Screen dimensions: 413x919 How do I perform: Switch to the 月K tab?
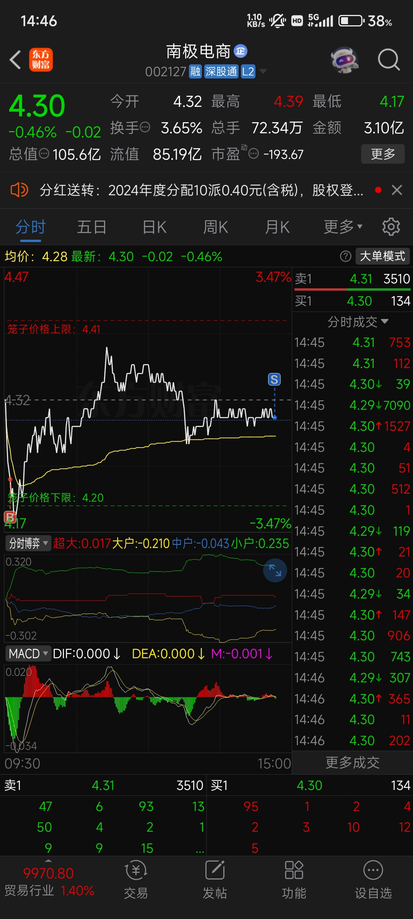277,227
